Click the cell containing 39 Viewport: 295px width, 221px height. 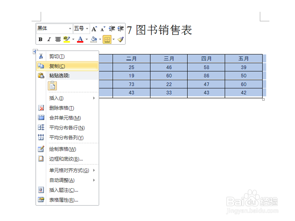point(244,67)
